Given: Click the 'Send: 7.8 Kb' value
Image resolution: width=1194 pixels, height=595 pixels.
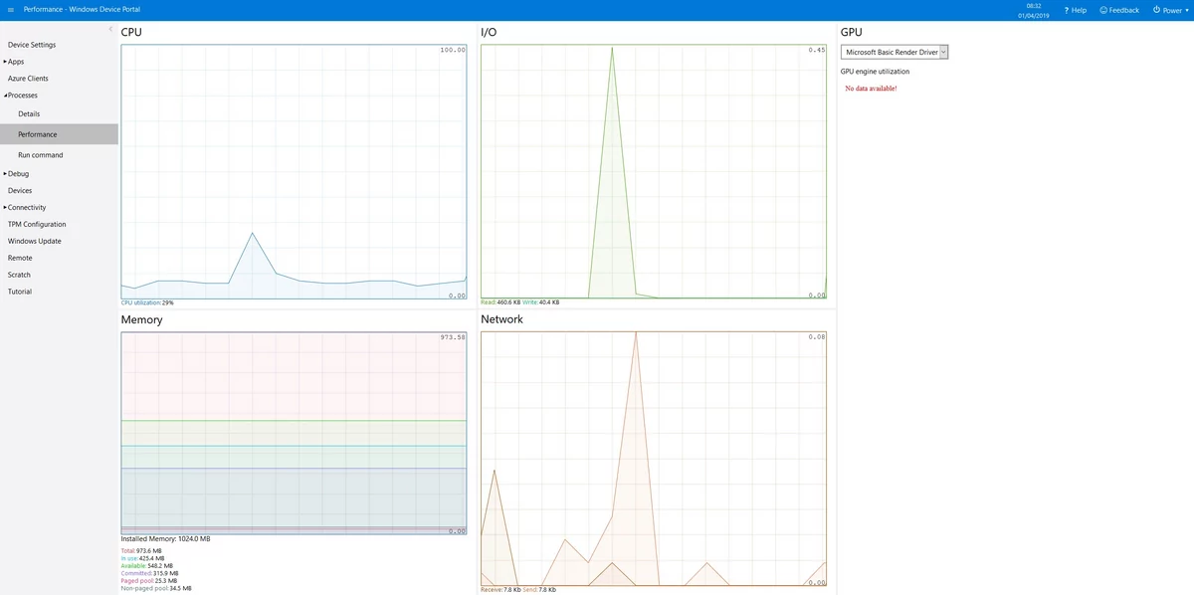Looking at the screenshot, I should (x=539, y=590).
